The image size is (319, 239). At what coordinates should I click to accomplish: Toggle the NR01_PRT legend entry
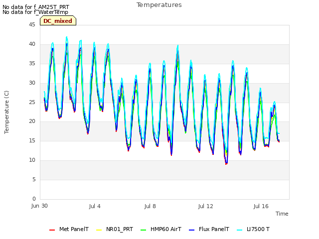(115, 229)
